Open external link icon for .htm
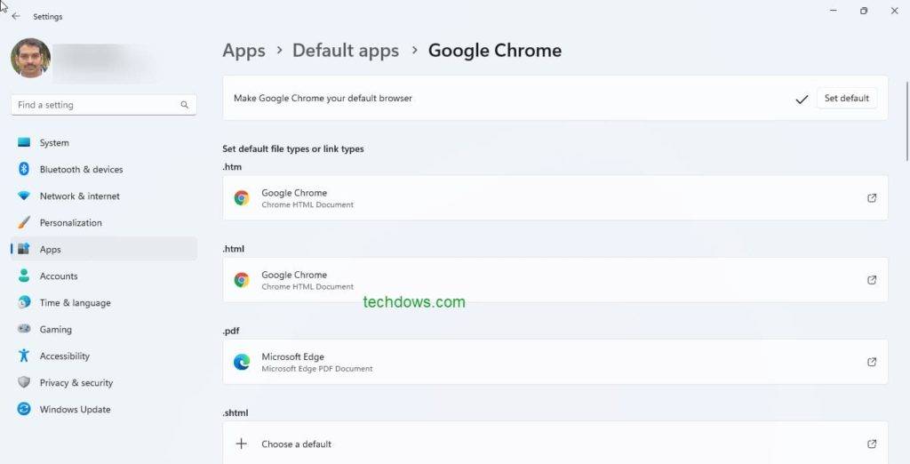The width and height of the screenshot is (910, 464). (872, 198)
